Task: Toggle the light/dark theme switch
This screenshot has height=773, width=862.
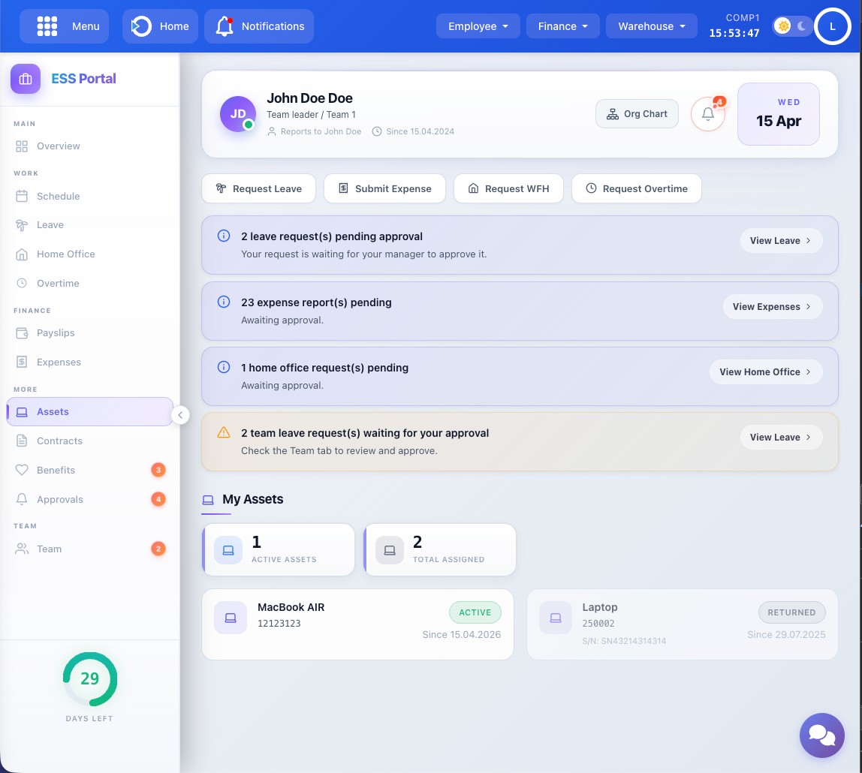Action: (x=792, y=26)
